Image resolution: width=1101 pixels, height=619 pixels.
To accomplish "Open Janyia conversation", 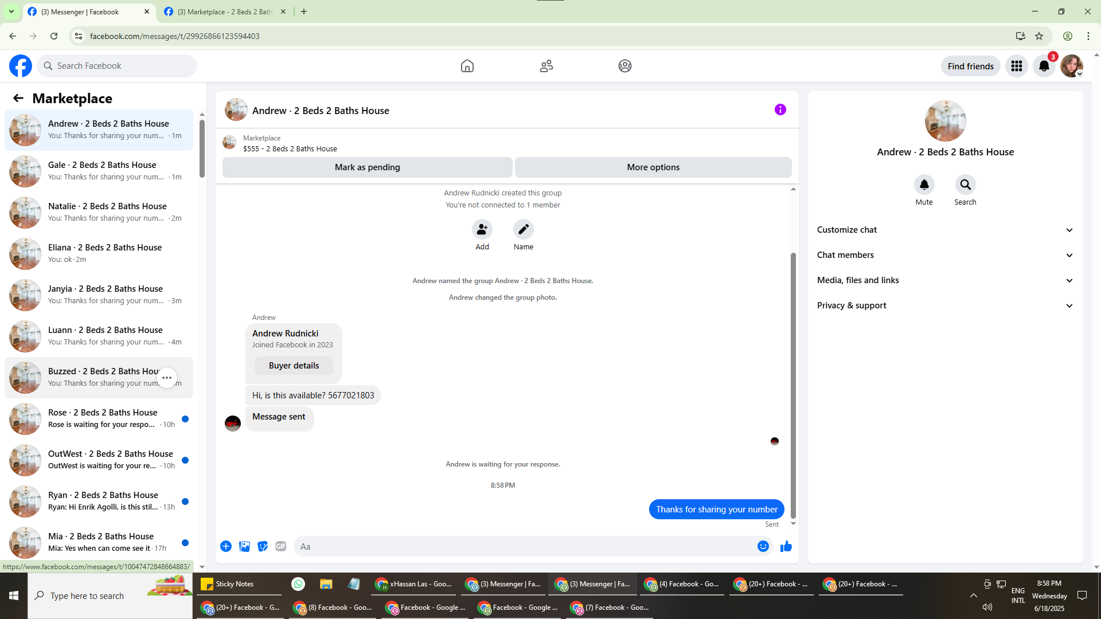I will tap(99, 295).
